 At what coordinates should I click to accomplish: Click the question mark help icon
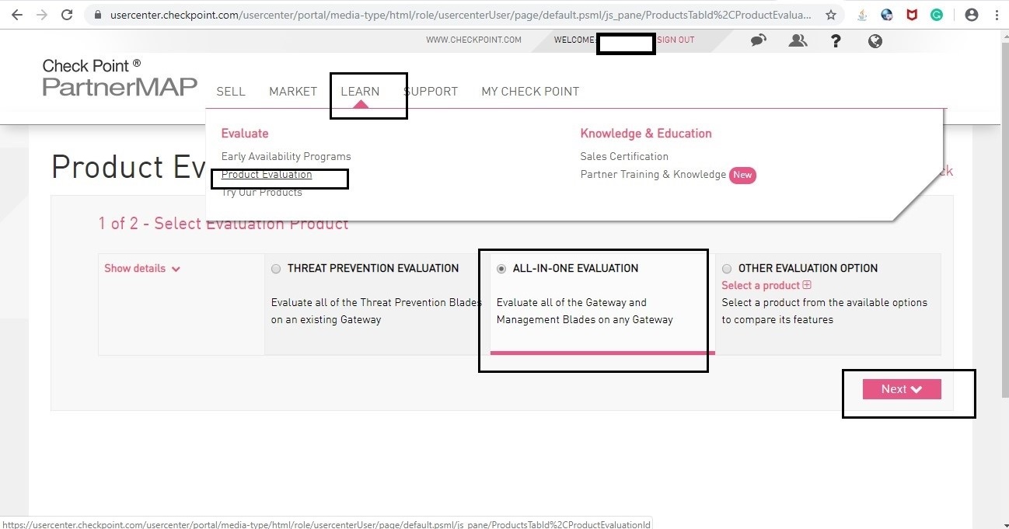836,40
